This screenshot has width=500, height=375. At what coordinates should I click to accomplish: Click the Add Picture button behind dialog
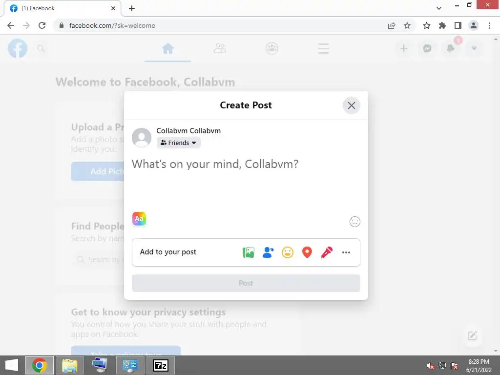pos(98,171)
